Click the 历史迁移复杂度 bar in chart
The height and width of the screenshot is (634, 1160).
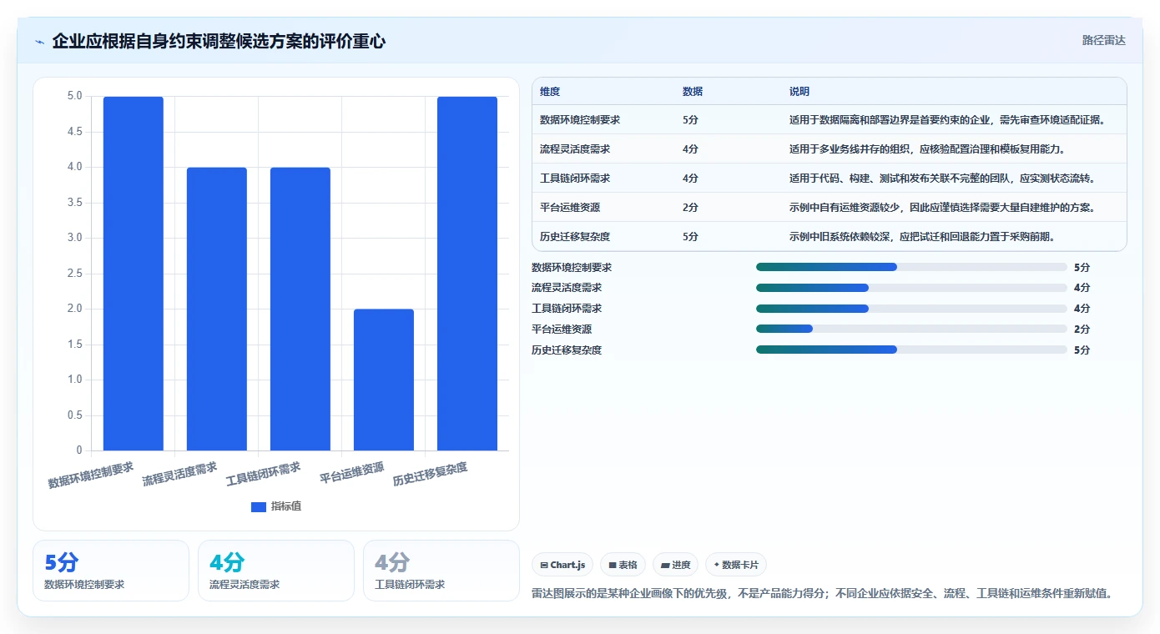click(467, 274)
